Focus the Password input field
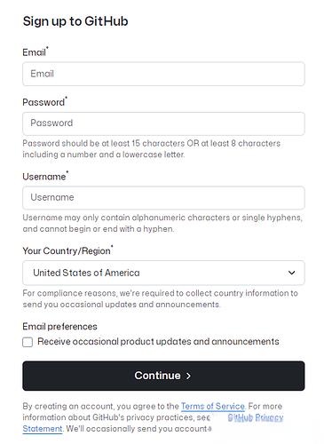The width and height of the screenshot is (324, 444). tap(163, 123)
